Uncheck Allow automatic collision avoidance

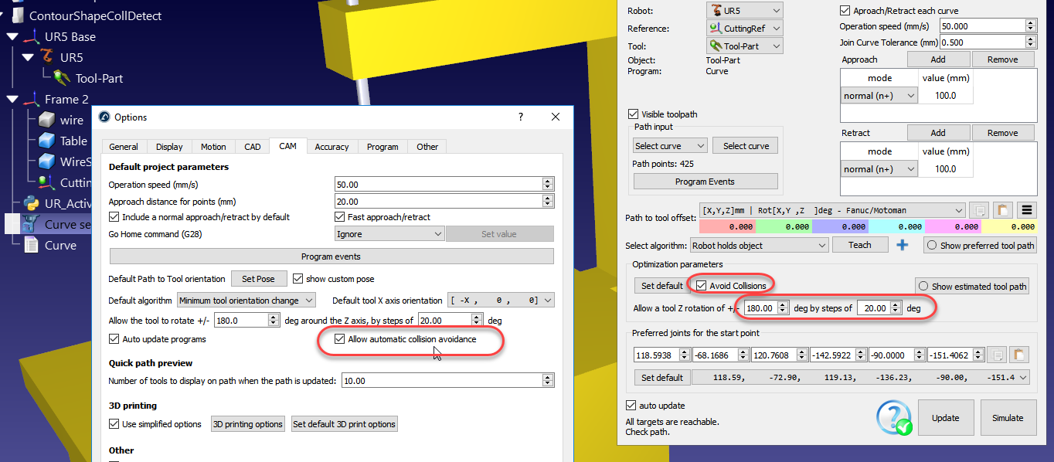point(339,339)
